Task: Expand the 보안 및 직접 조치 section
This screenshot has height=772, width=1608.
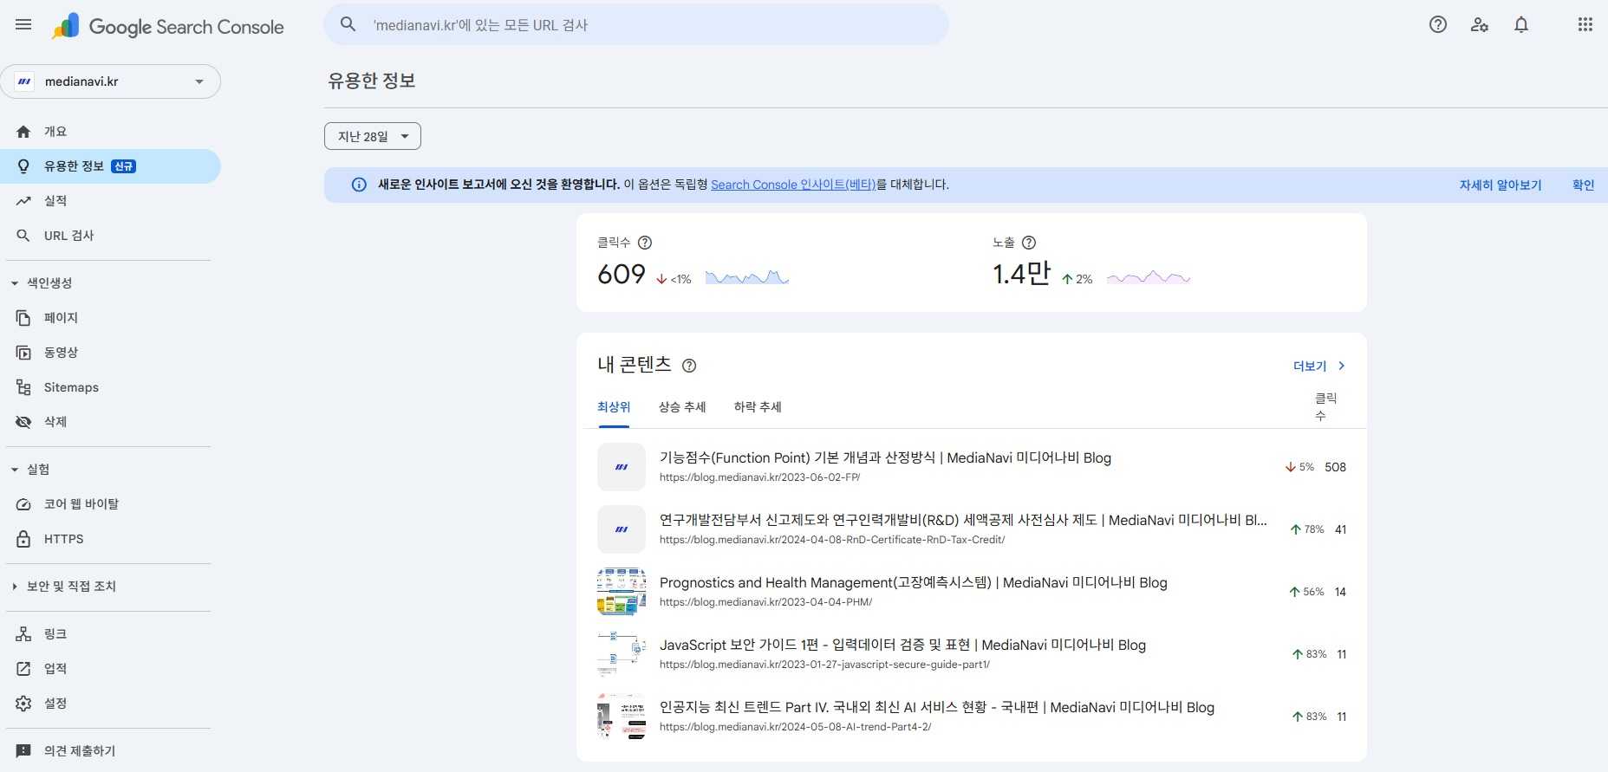Action: tap(15, 587)
